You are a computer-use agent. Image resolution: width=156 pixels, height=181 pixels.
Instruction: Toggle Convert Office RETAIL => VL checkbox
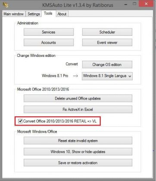20,121
